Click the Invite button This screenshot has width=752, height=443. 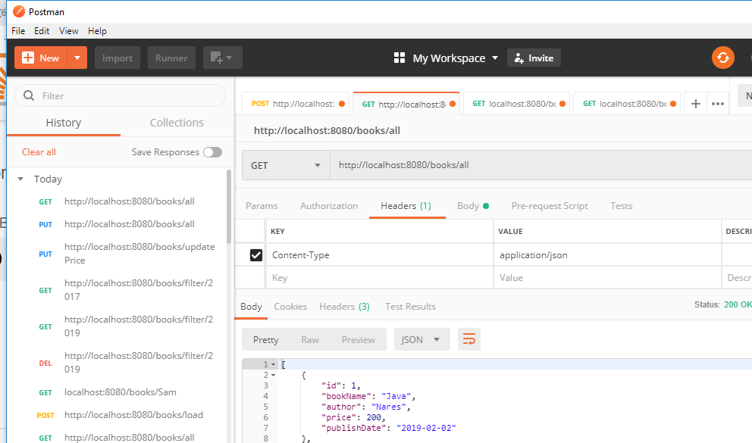point(534,58)
